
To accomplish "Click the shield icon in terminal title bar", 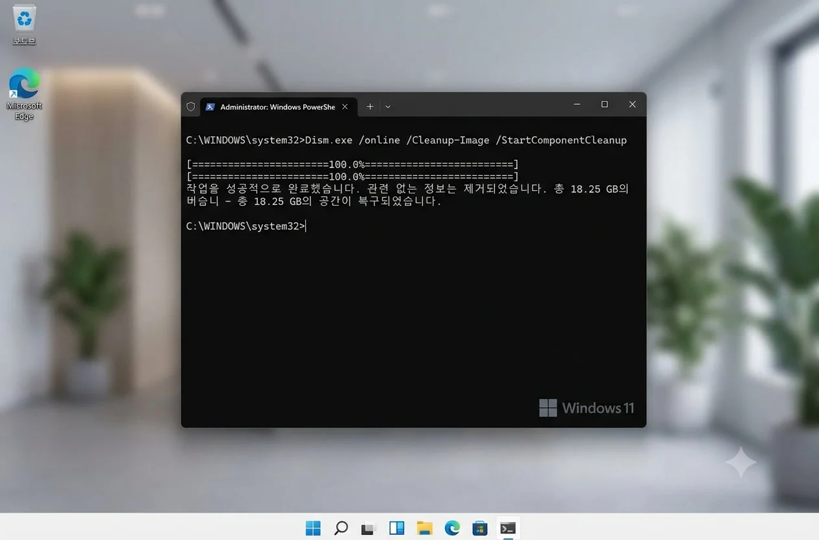I will (191, 106).
